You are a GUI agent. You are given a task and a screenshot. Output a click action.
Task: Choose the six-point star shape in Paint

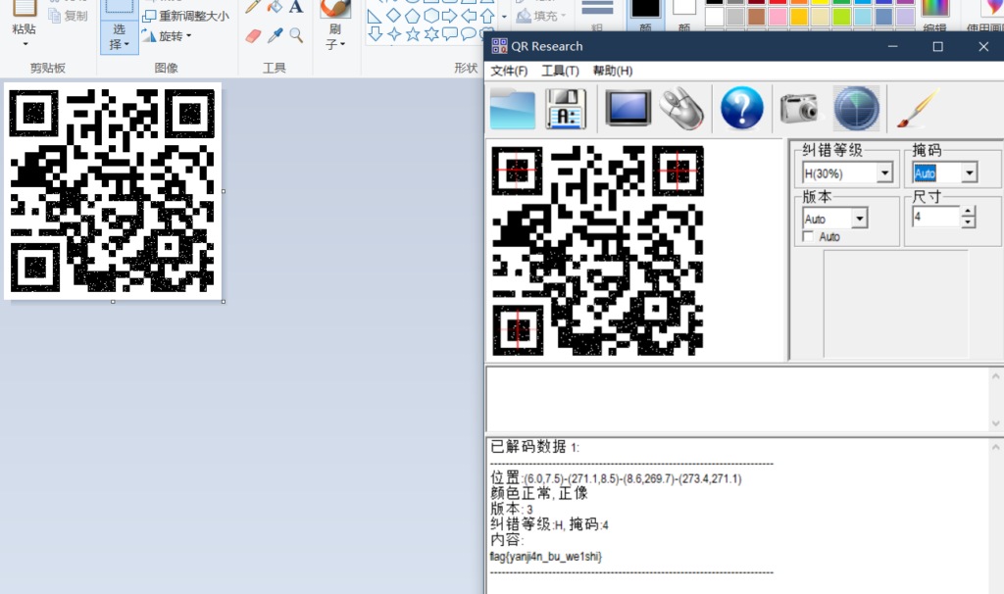tap(431, 34)
